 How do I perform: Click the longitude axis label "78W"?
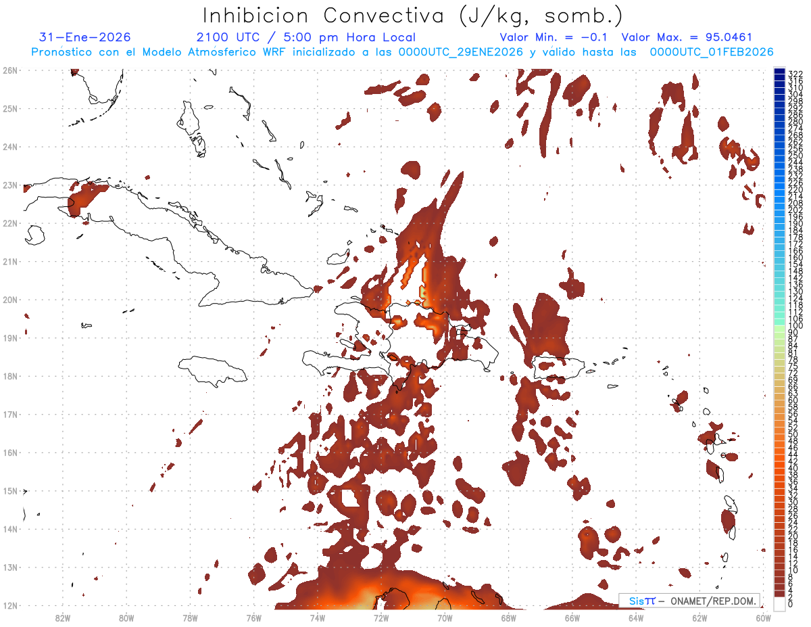coord(190,617)
